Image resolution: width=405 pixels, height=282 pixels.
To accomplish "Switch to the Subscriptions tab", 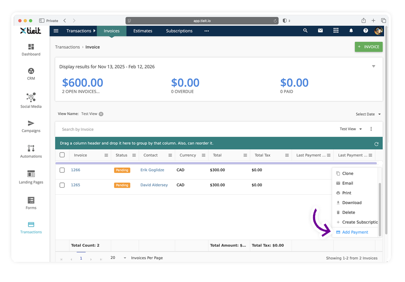I will click(x=179, y=31).
